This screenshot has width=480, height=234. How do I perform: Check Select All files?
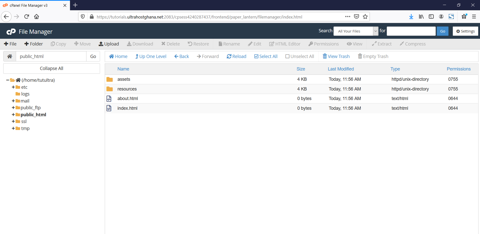[x=266, y=56]
